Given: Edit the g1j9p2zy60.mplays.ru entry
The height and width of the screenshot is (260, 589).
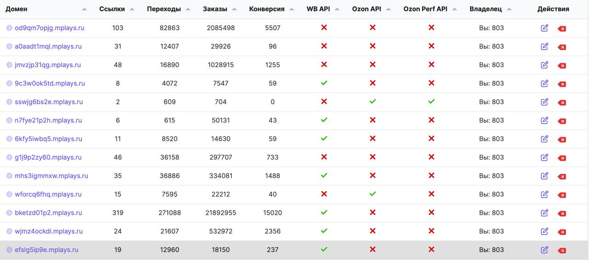Looking at the screenshot, I should [544, 158].
